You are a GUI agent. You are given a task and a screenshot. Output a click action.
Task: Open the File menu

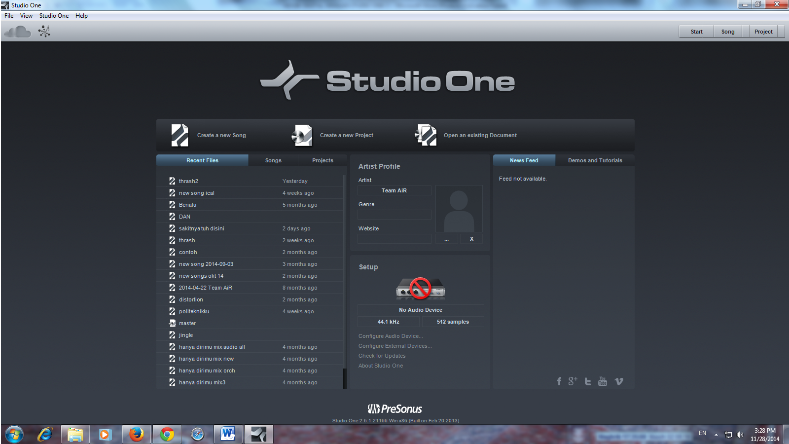(9, 16)
